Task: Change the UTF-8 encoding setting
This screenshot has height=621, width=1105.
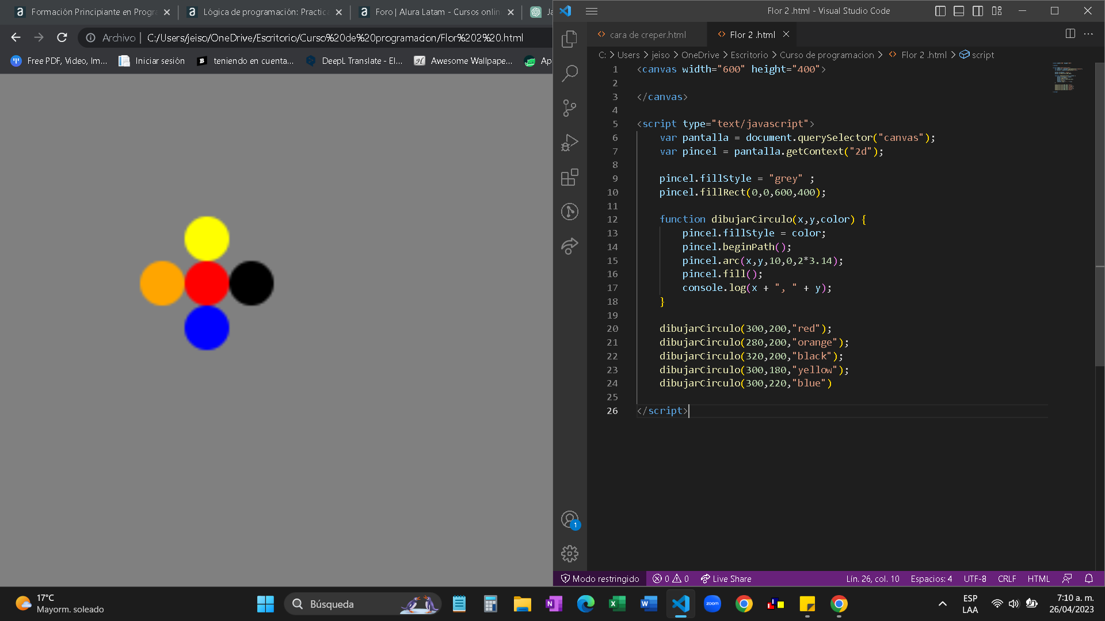Action: pyautogui.click(x=975, y=579)
